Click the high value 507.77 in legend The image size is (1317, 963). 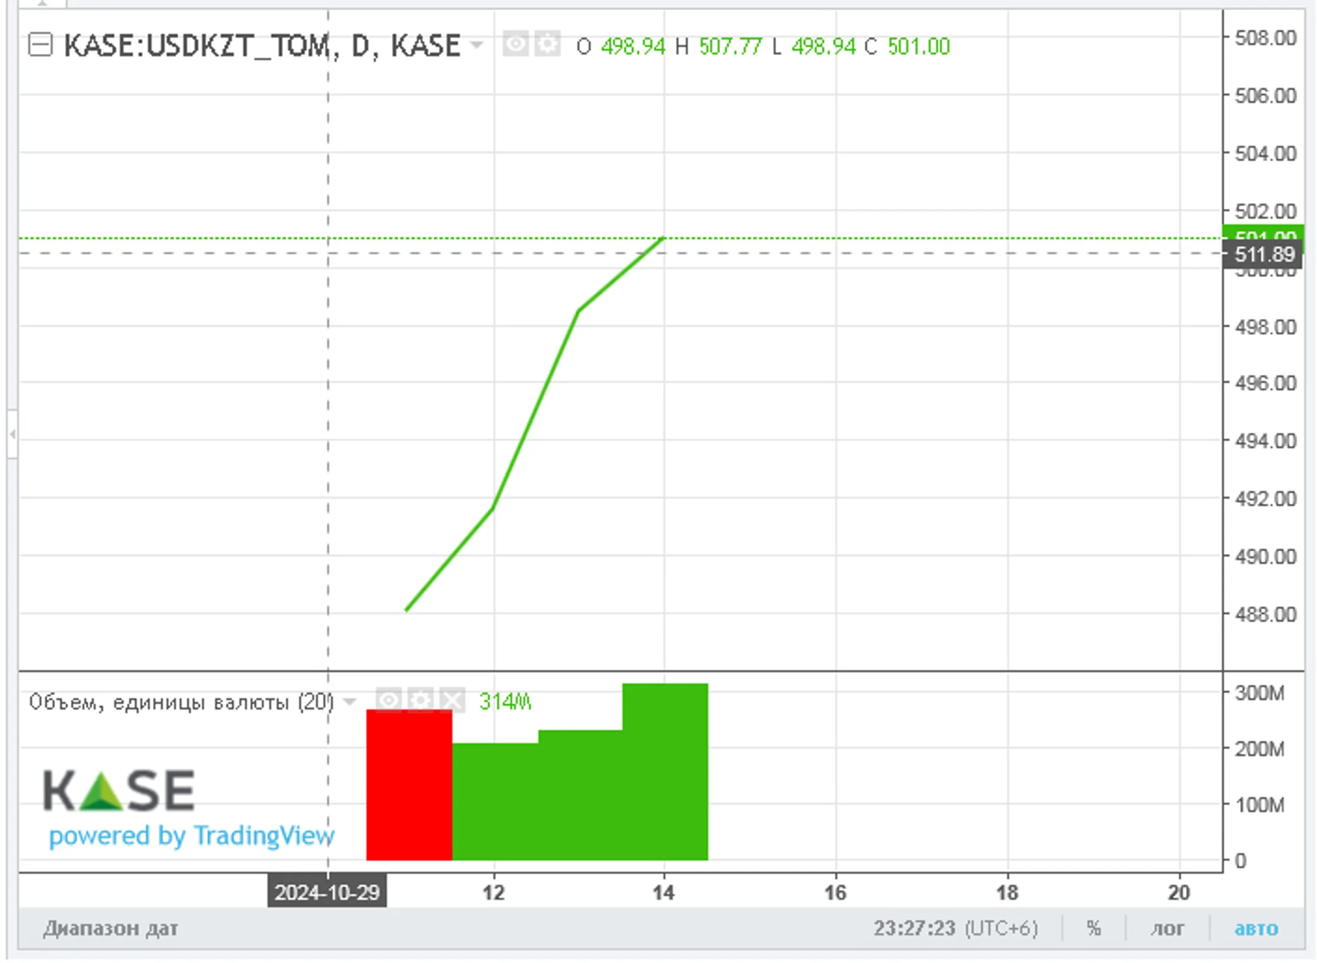730,46
